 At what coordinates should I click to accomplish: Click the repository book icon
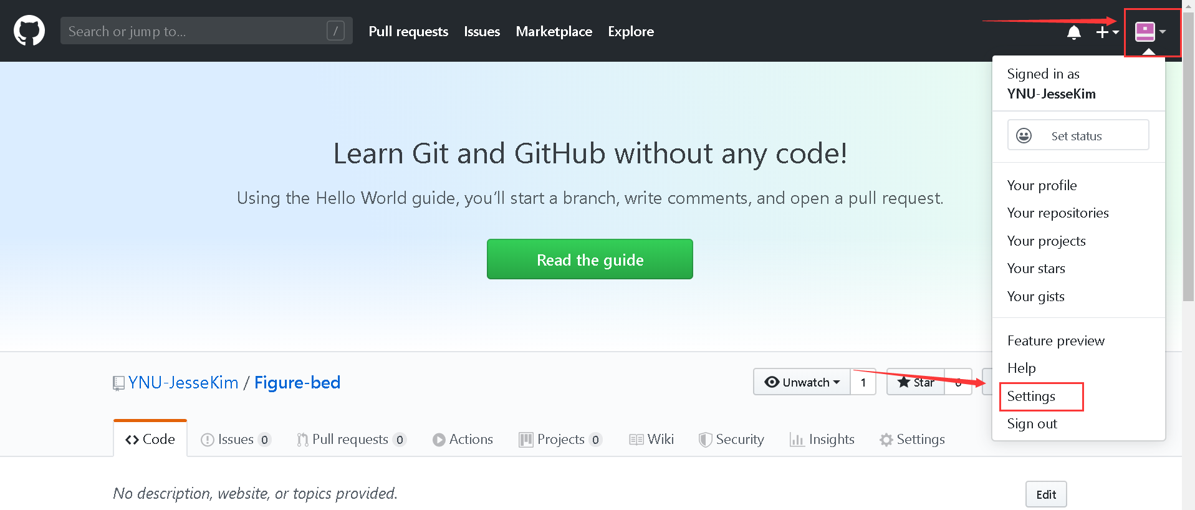coord(118,383)
